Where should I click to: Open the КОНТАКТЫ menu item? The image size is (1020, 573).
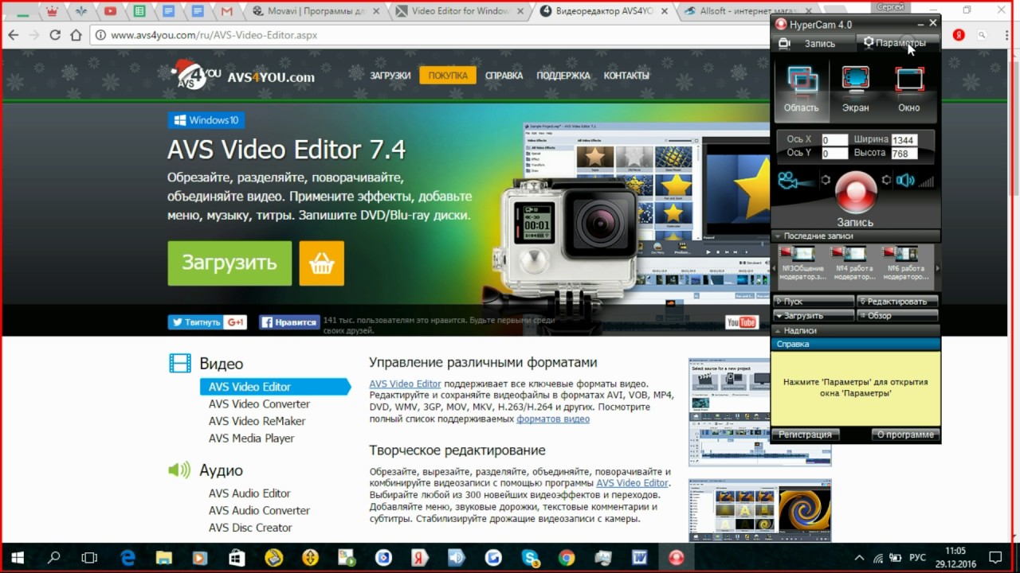[x=626, y=76]
